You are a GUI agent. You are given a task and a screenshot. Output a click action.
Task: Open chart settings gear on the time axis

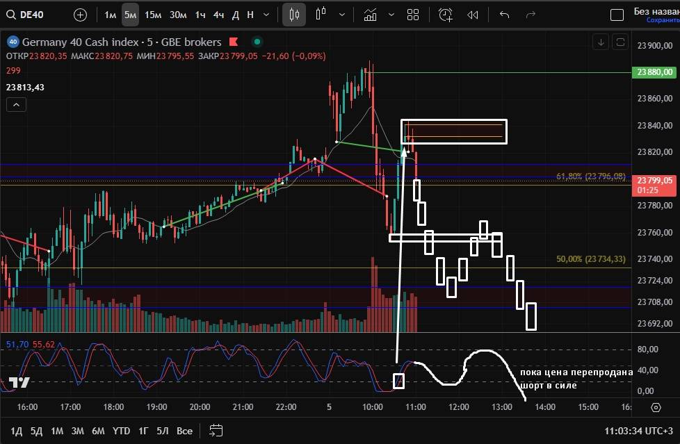tap(656, 407)
